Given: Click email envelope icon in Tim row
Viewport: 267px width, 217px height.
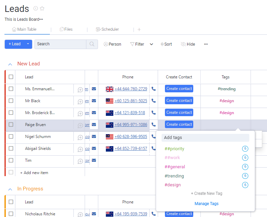Looking at the screenshot, I should click(94, 160).
